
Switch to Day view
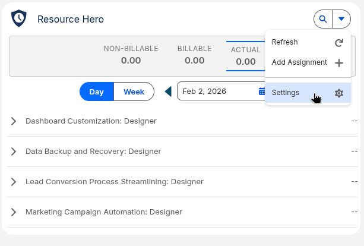pos(97,92)
